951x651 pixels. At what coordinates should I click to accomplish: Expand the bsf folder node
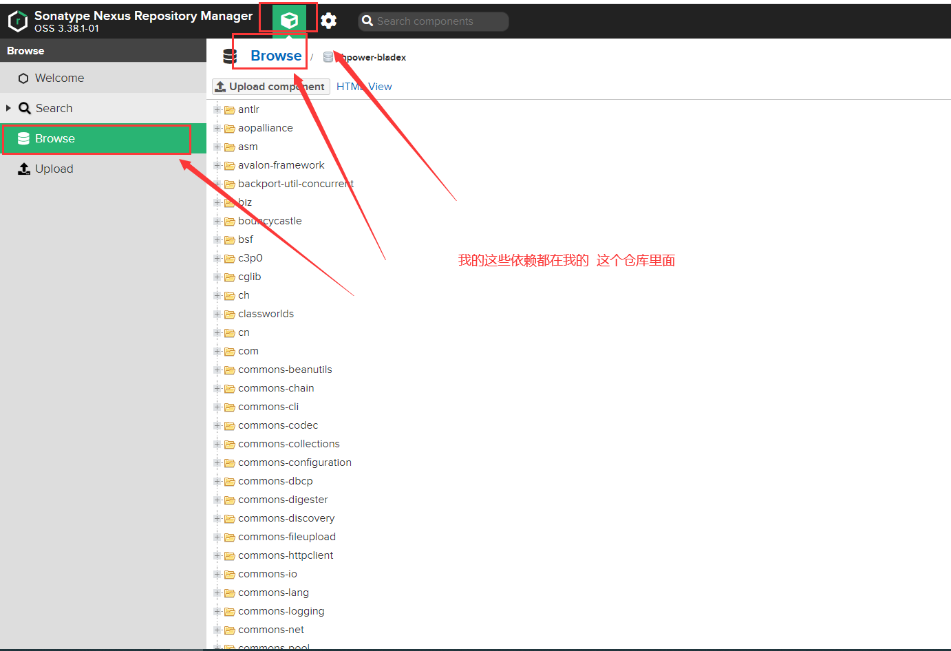click(217, 239)
